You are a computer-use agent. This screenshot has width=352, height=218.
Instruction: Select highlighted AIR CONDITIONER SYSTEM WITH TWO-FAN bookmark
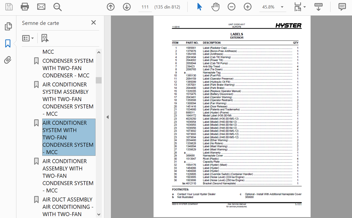pos(69,137)
